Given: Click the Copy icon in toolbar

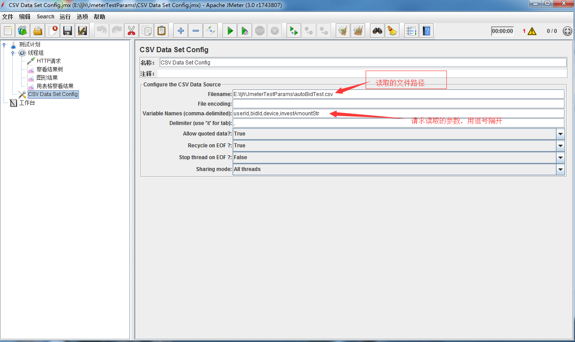Looking at the screenshot, I should [x=147, y=31].
